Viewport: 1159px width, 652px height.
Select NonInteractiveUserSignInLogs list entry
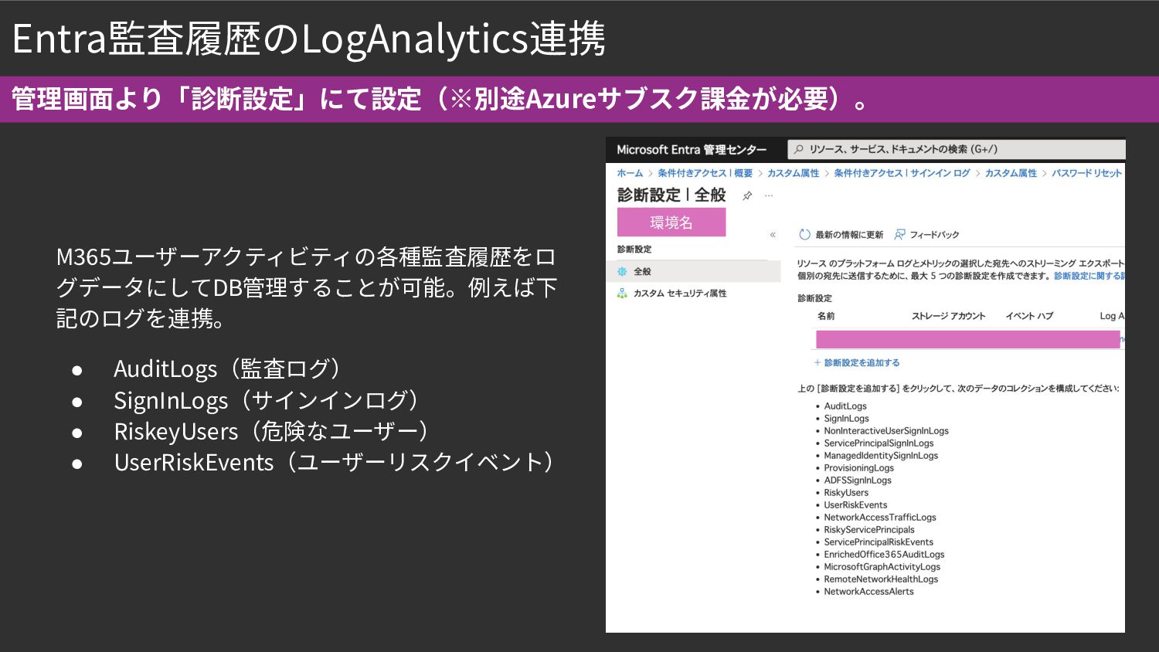click(x=886, y=431)
